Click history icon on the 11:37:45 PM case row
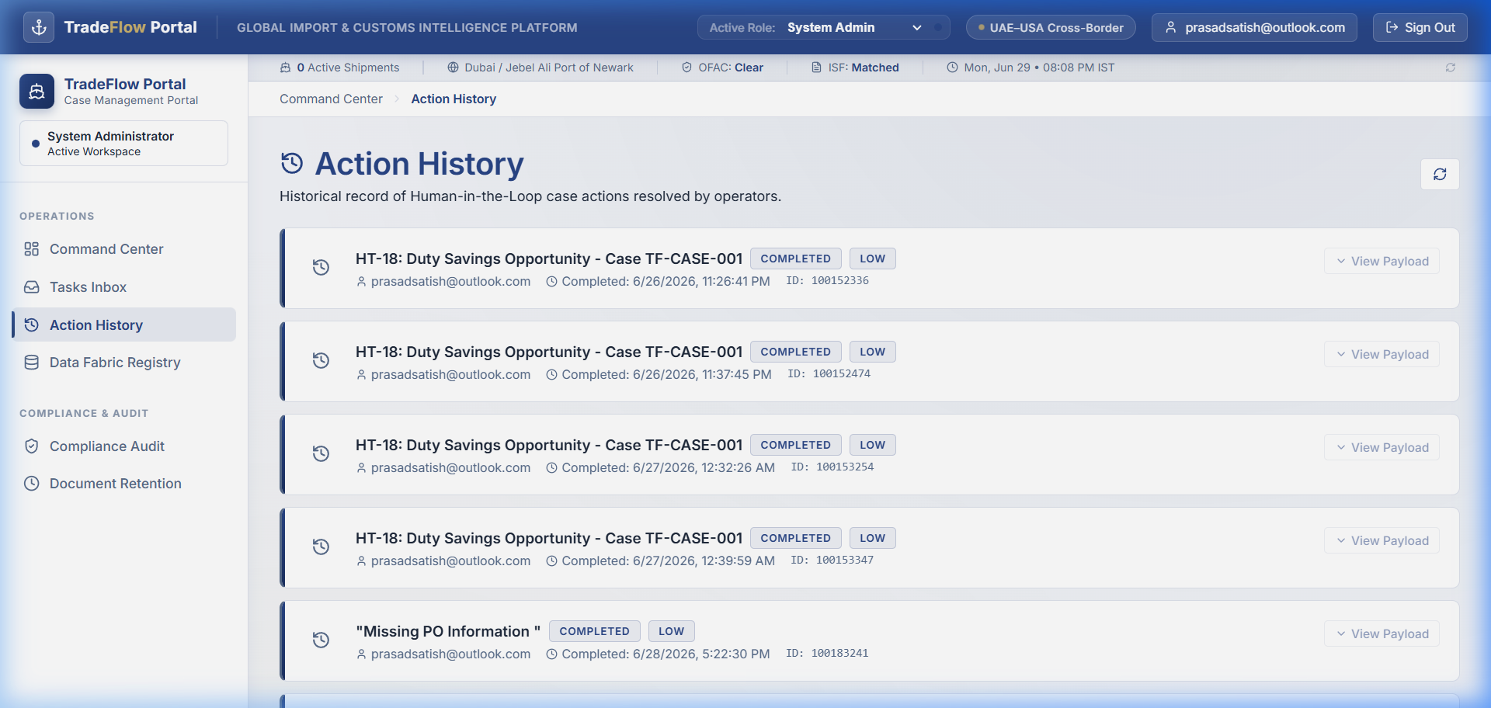Screen dimensions: 1491x708 coord(321,360)
